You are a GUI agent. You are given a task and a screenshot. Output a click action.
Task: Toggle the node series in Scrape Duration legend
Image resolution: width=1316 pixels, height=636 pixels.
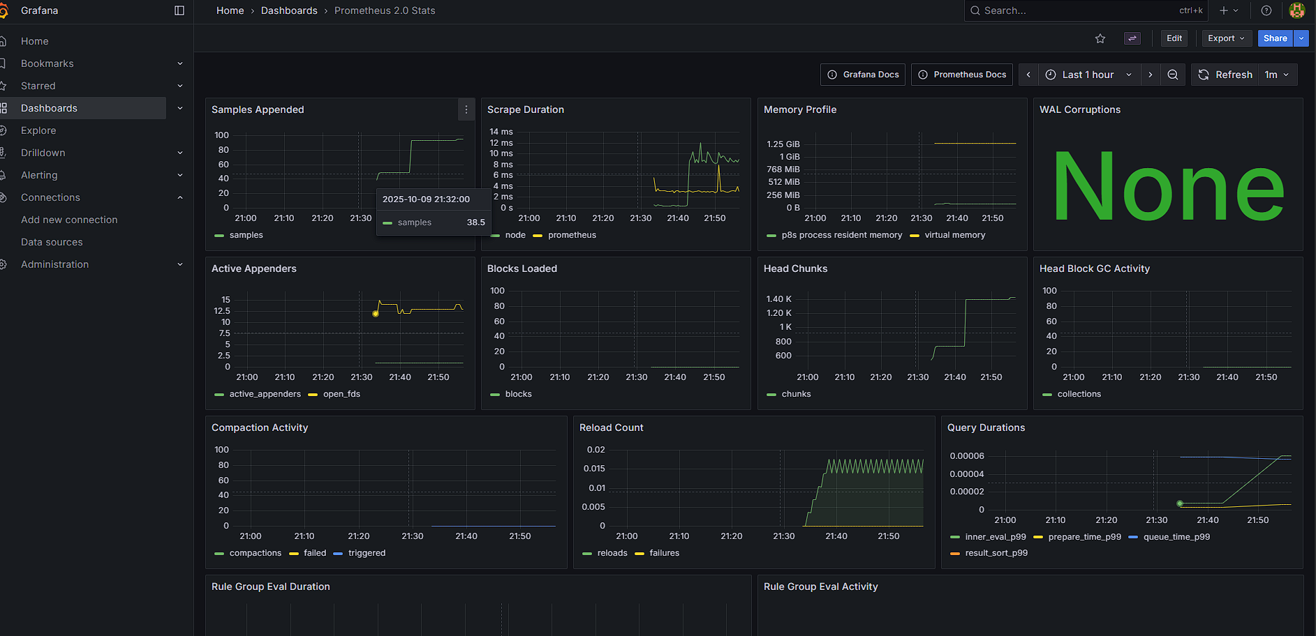[x=515, y=235]
